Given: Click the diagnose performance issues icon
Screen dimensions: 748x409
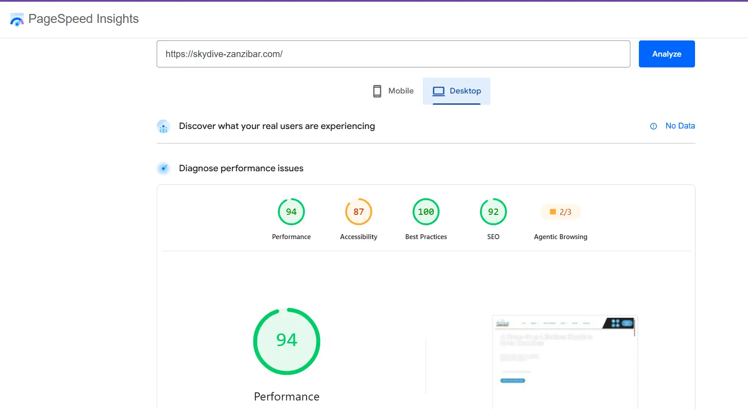Looking at the screenshot, I should pyautogui.click(x=163, y=169).
